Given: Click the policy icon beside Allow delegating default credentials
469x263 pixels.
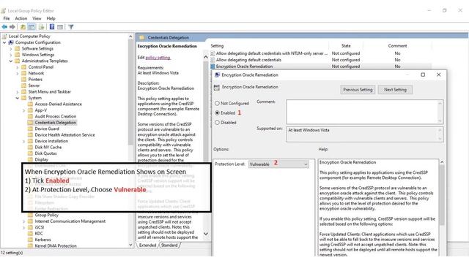Looking at the screenshot, I should [x=213, y=60].
